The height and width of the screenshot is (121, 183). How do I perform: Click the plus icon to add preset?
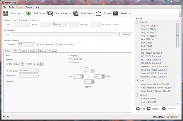click(x=138, y=109)
